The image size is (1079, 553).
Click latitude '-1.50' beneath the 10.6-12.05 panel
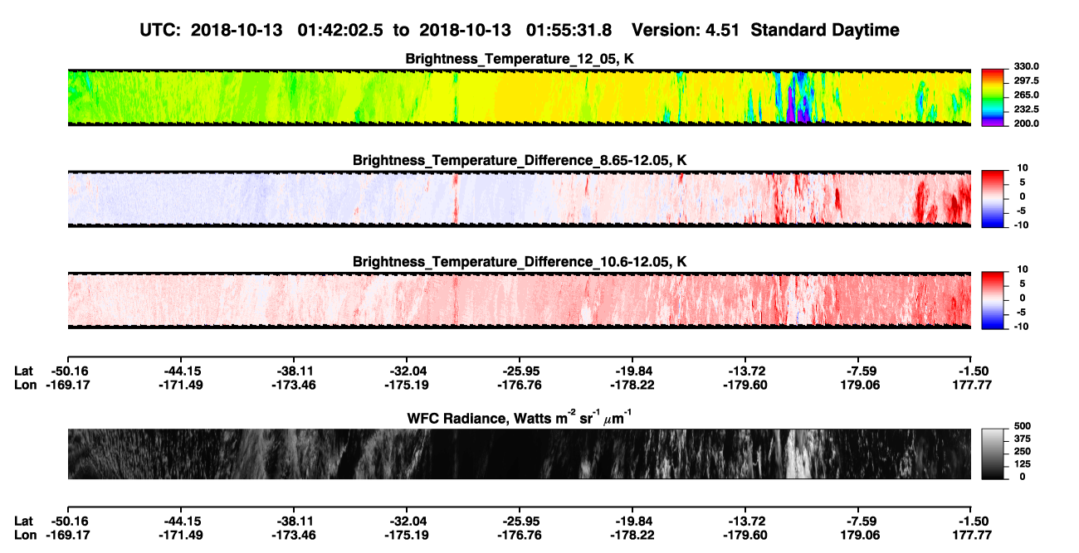pos(974,371)
